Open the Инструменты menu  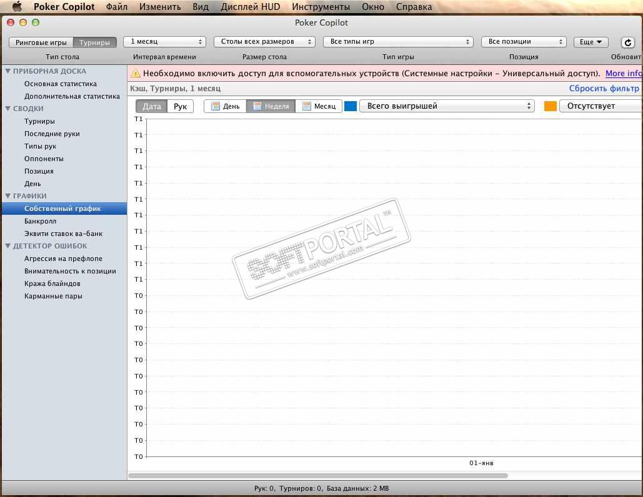click(321, 7)
